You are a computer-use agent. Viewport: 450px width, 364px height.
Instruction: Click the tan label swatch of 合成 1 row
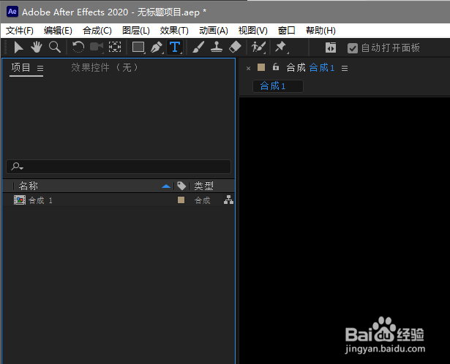pyautogui.click(x=181, y=200)
